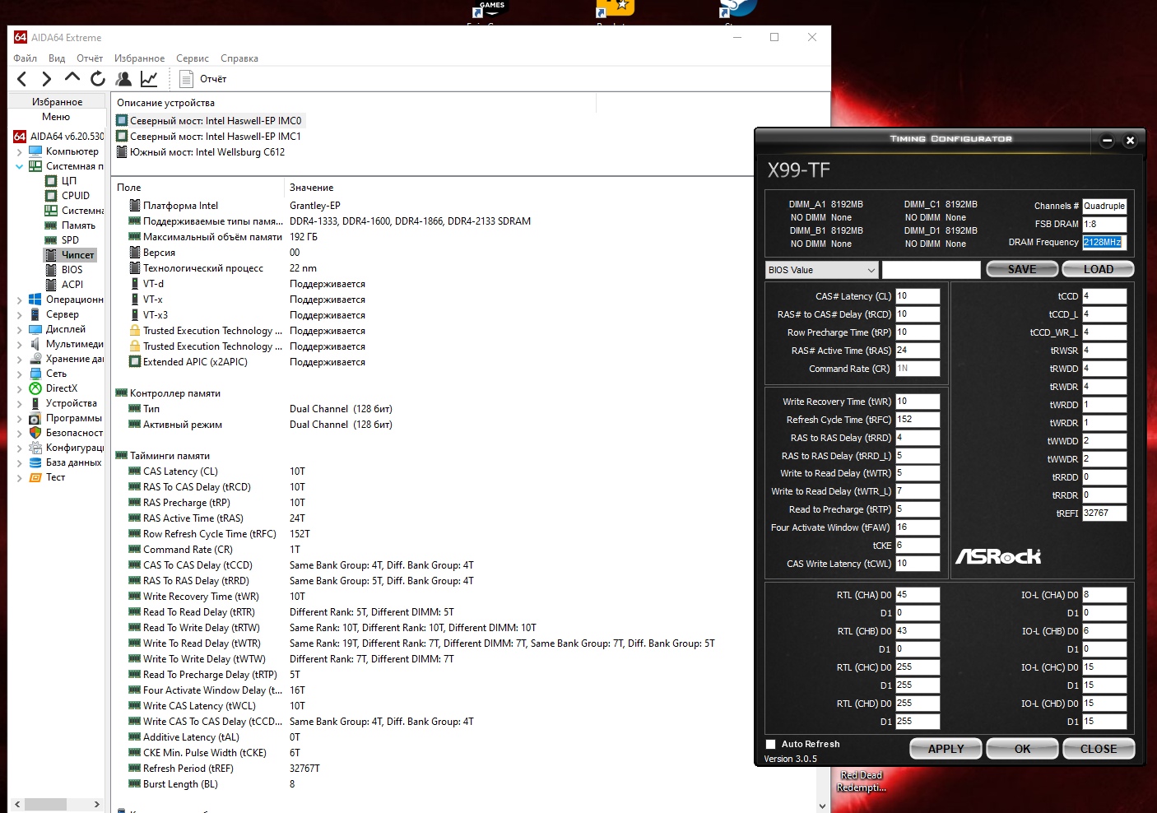Click the horizontal scrollbar in tree panel
The height and width of the screenshot is (813, 1157).
click(x=44, y=804)
